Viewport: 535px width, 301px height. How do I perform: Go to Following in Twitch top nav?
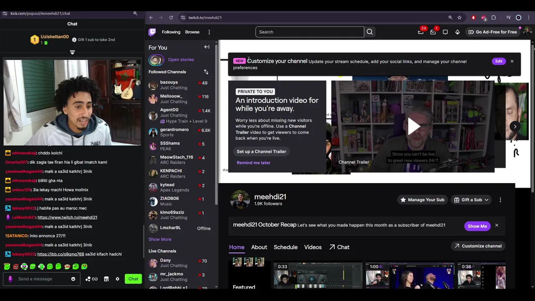point(171,32)
